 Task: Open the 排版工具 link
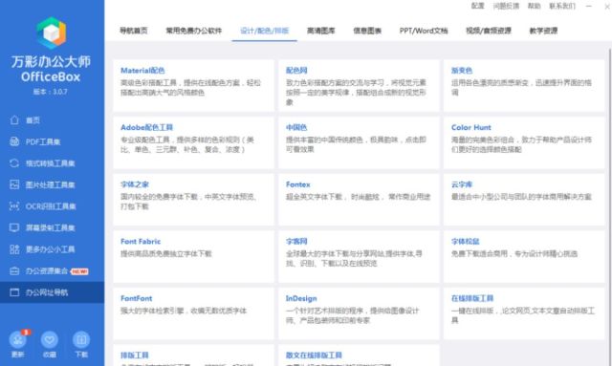pos(135,355)
